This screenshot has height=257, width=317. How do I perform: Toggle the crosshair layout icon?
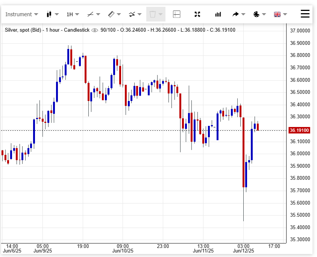pos(176,14)
